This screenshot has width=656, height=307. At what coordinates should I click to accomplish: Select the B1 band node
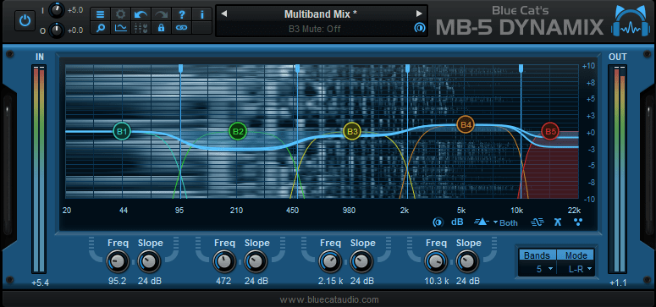pyautogui.click(x=122, y=131)
